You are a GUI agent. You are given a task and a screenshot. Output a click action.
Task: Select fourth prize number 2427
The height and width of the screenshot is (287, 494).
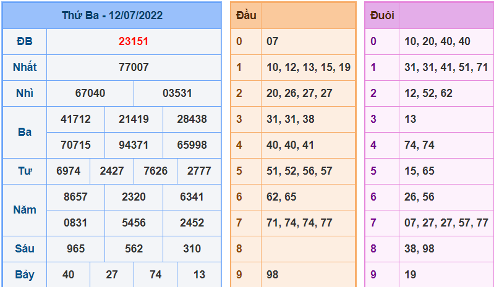(112, 171)
